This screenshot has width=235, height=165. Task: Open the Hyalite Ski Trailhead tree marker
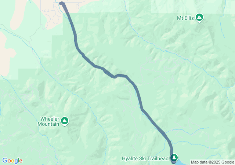174,158
